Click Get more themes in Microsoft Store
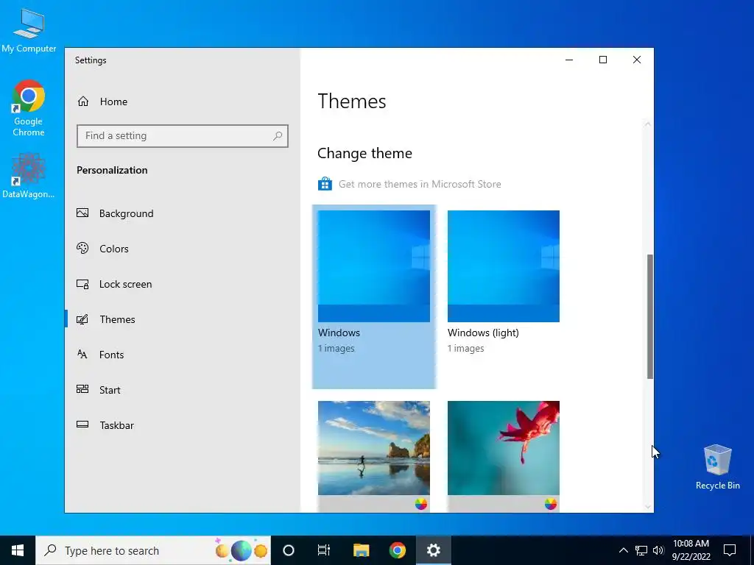 [x=419, y=184]
